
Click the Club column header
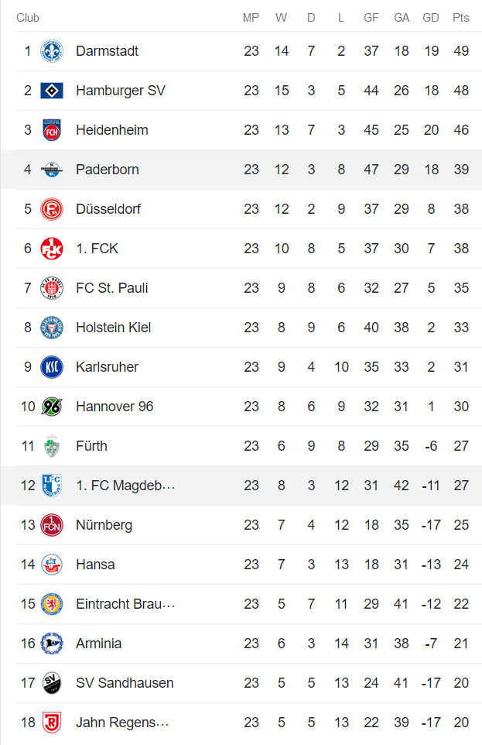click(x=28, y=18)
